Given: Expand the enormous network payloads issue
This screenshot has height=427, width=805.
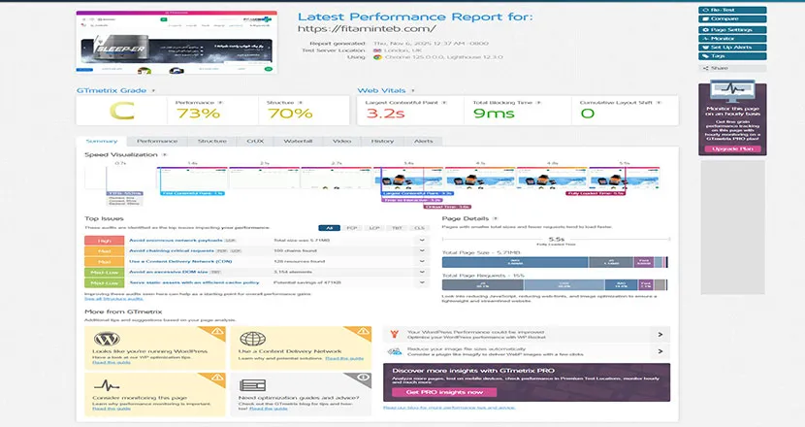Looking at the screenshot, I should click(x=422, y=239).
